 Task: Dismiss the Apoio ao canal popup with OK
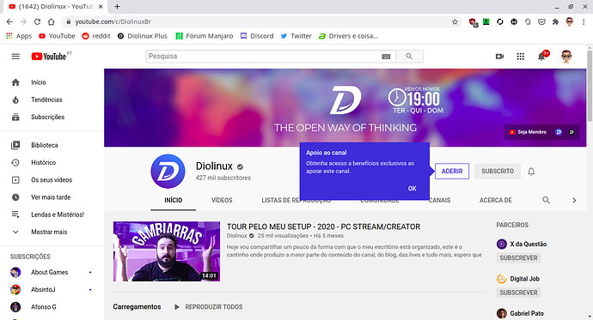click(x=413, y=188)
